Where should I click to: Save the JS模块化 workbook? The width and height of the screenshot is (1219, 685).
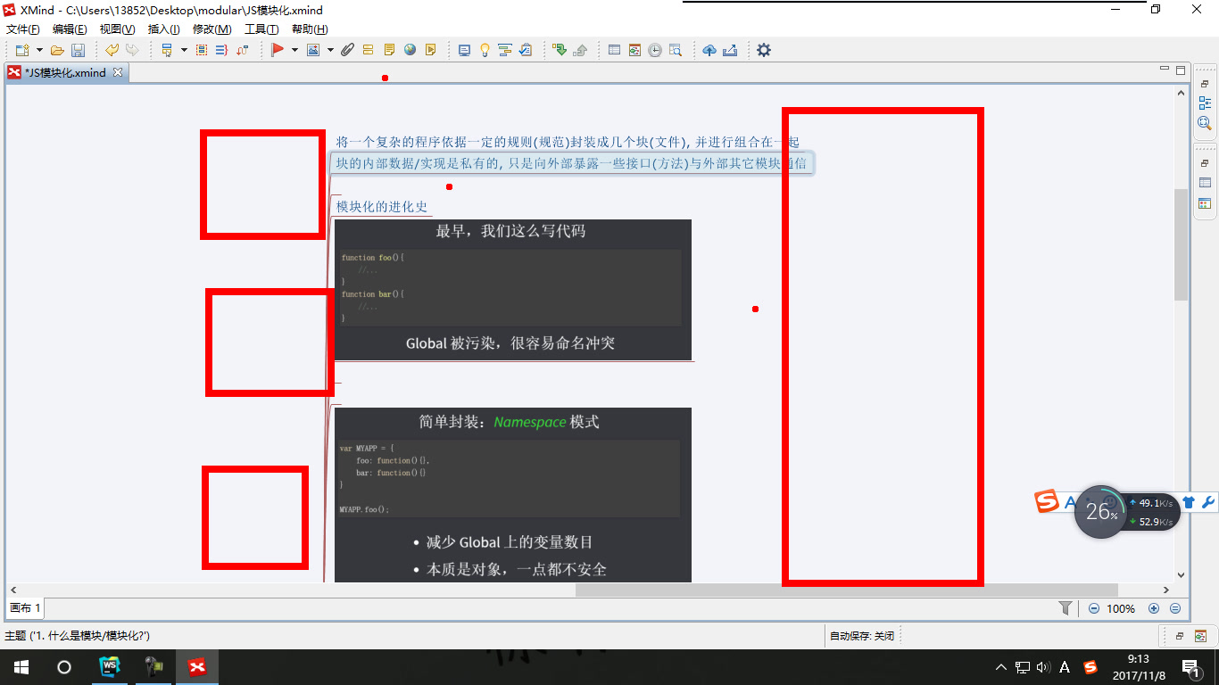(x=79, y=50)
